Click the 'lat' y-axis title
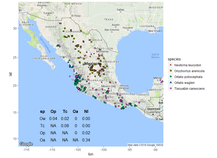 pyautogui.click(x=10, y=74)
